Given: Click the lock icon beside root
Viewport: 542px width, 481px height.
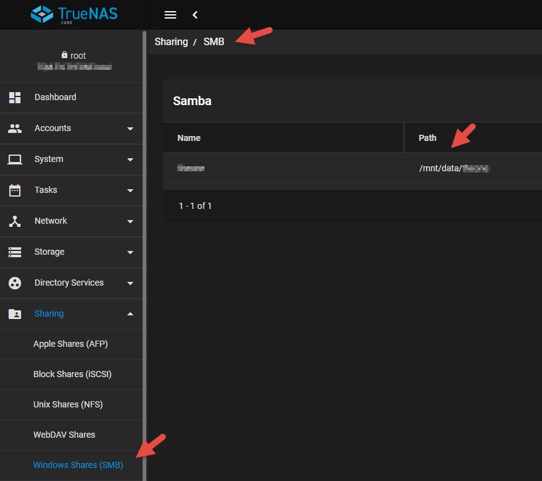Looking at the screenshot, I should [x=64, y=55].
